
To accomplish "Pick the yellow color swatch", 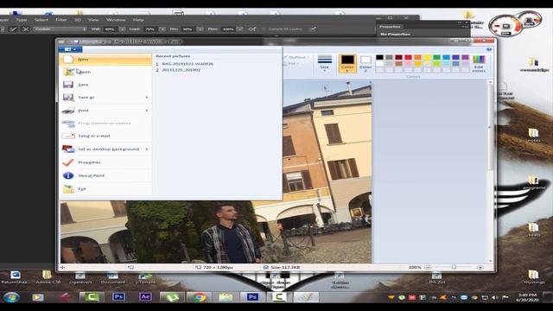I will coord(427,57).
